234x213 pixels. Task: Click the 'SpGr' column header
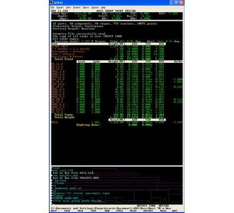click(97, 62)
